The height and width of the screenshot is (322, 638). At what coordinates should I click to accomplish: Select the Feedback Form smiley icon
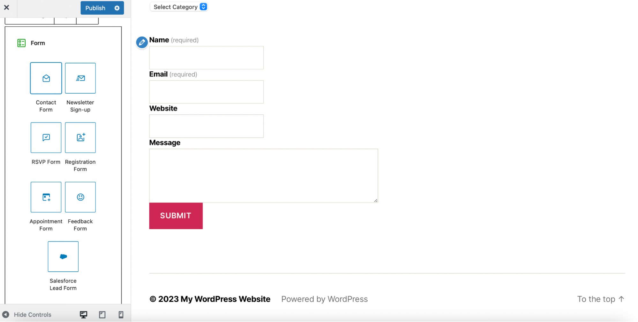(80, 197)
